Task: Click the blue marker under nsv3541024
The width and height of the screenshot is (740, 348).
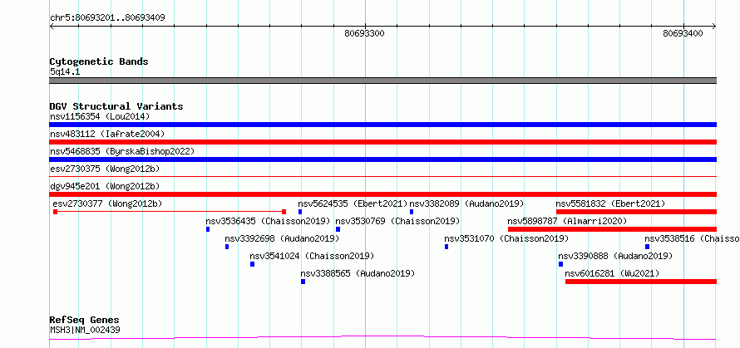Action: 253,264
